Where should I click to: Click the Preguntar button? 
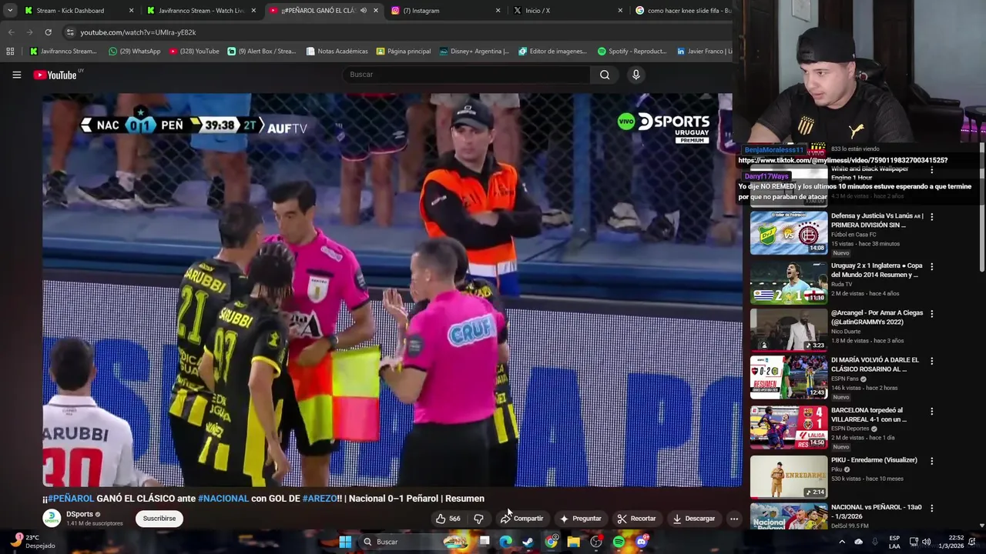coord(580,519)
